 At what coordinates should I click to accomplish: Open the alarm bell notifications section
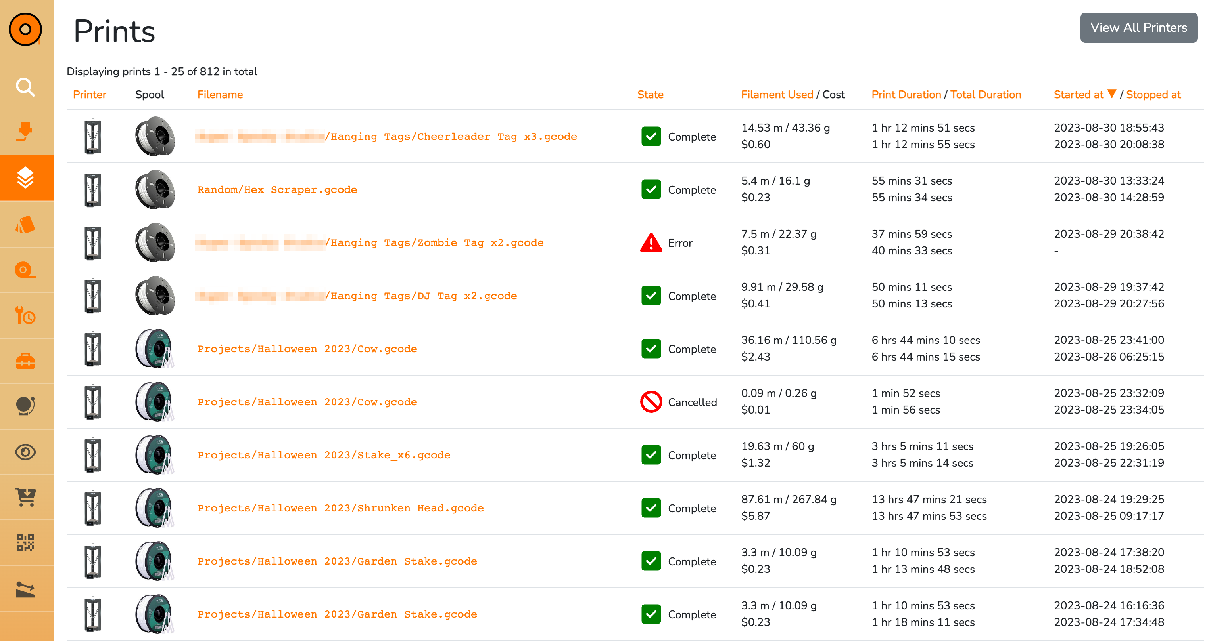tap(25, 406)
